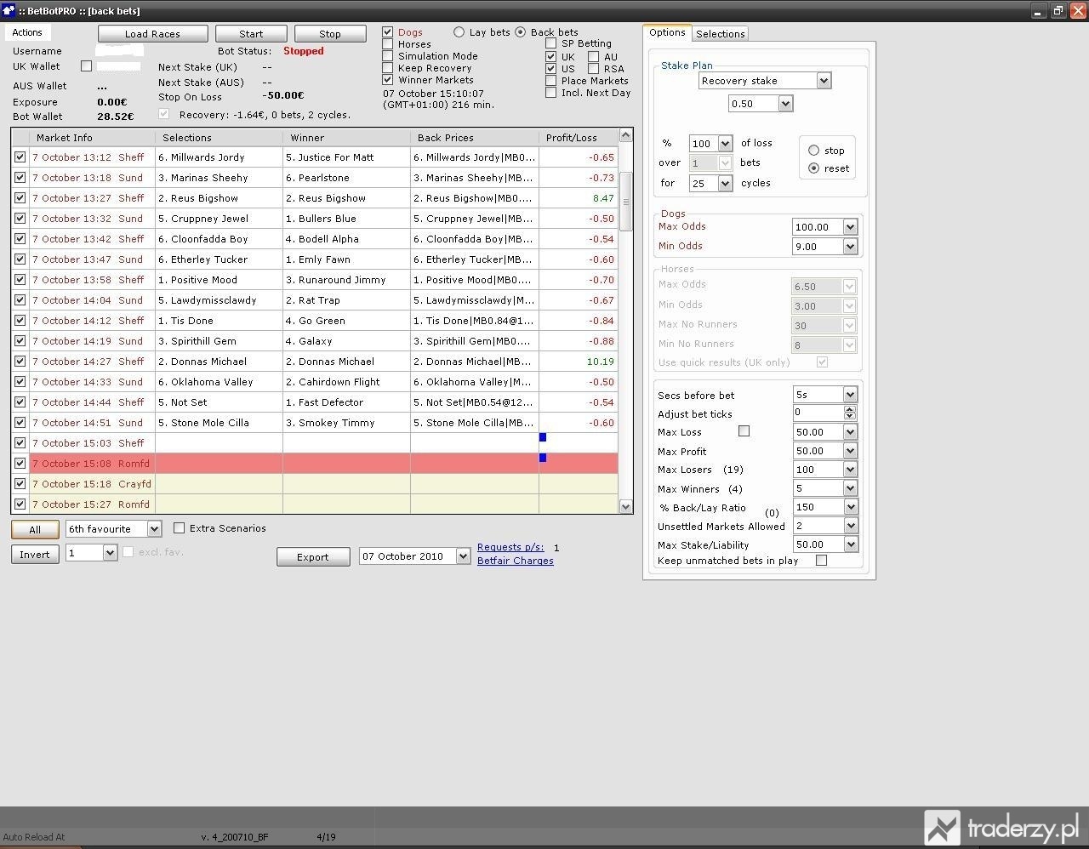
Task: Toggle the UK market checkbox
Action: pos(551,56)
